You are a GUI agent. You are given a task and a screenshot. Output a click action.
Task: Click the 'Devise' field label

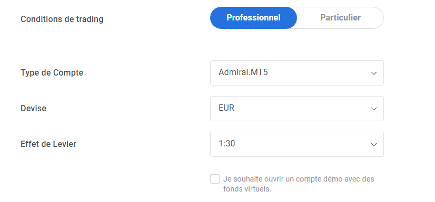pyautogui.click(x=33, y=108)
